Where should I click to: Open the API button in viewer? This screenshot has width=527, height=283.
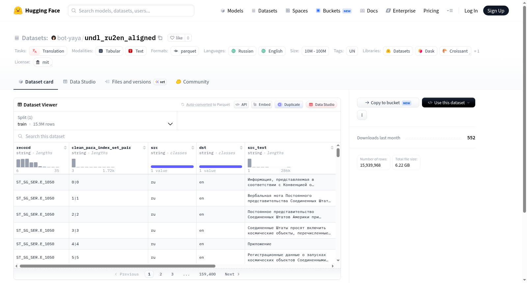tap(241, 105)
